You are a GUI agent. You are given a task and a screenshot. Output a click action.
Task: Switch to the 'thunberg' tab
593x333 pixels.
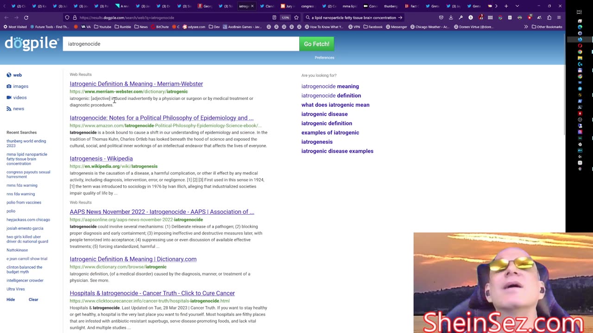[391, 6]
